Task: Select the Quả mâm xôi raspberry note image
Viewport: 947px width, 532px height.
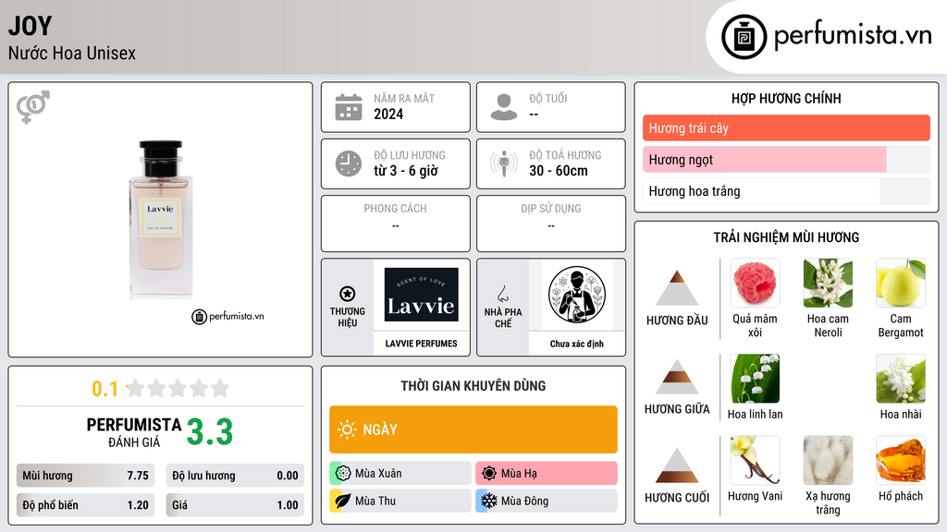Action: (x=755, y=283)
